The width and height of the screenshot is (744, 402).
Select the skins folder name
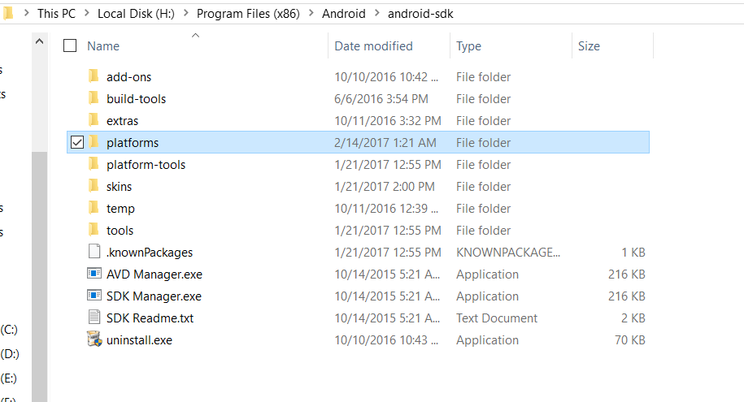point(119,187)
